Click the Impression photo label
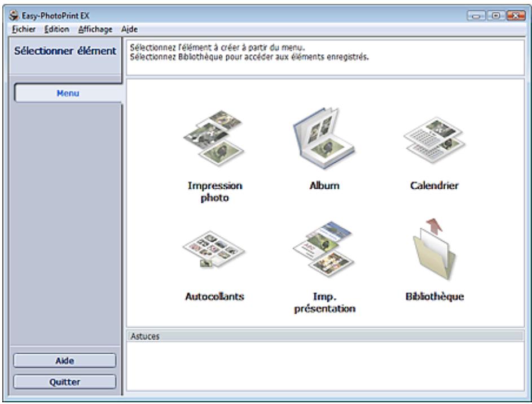The width and height of the screenshot is (532, 404). [x=215, y=192]
